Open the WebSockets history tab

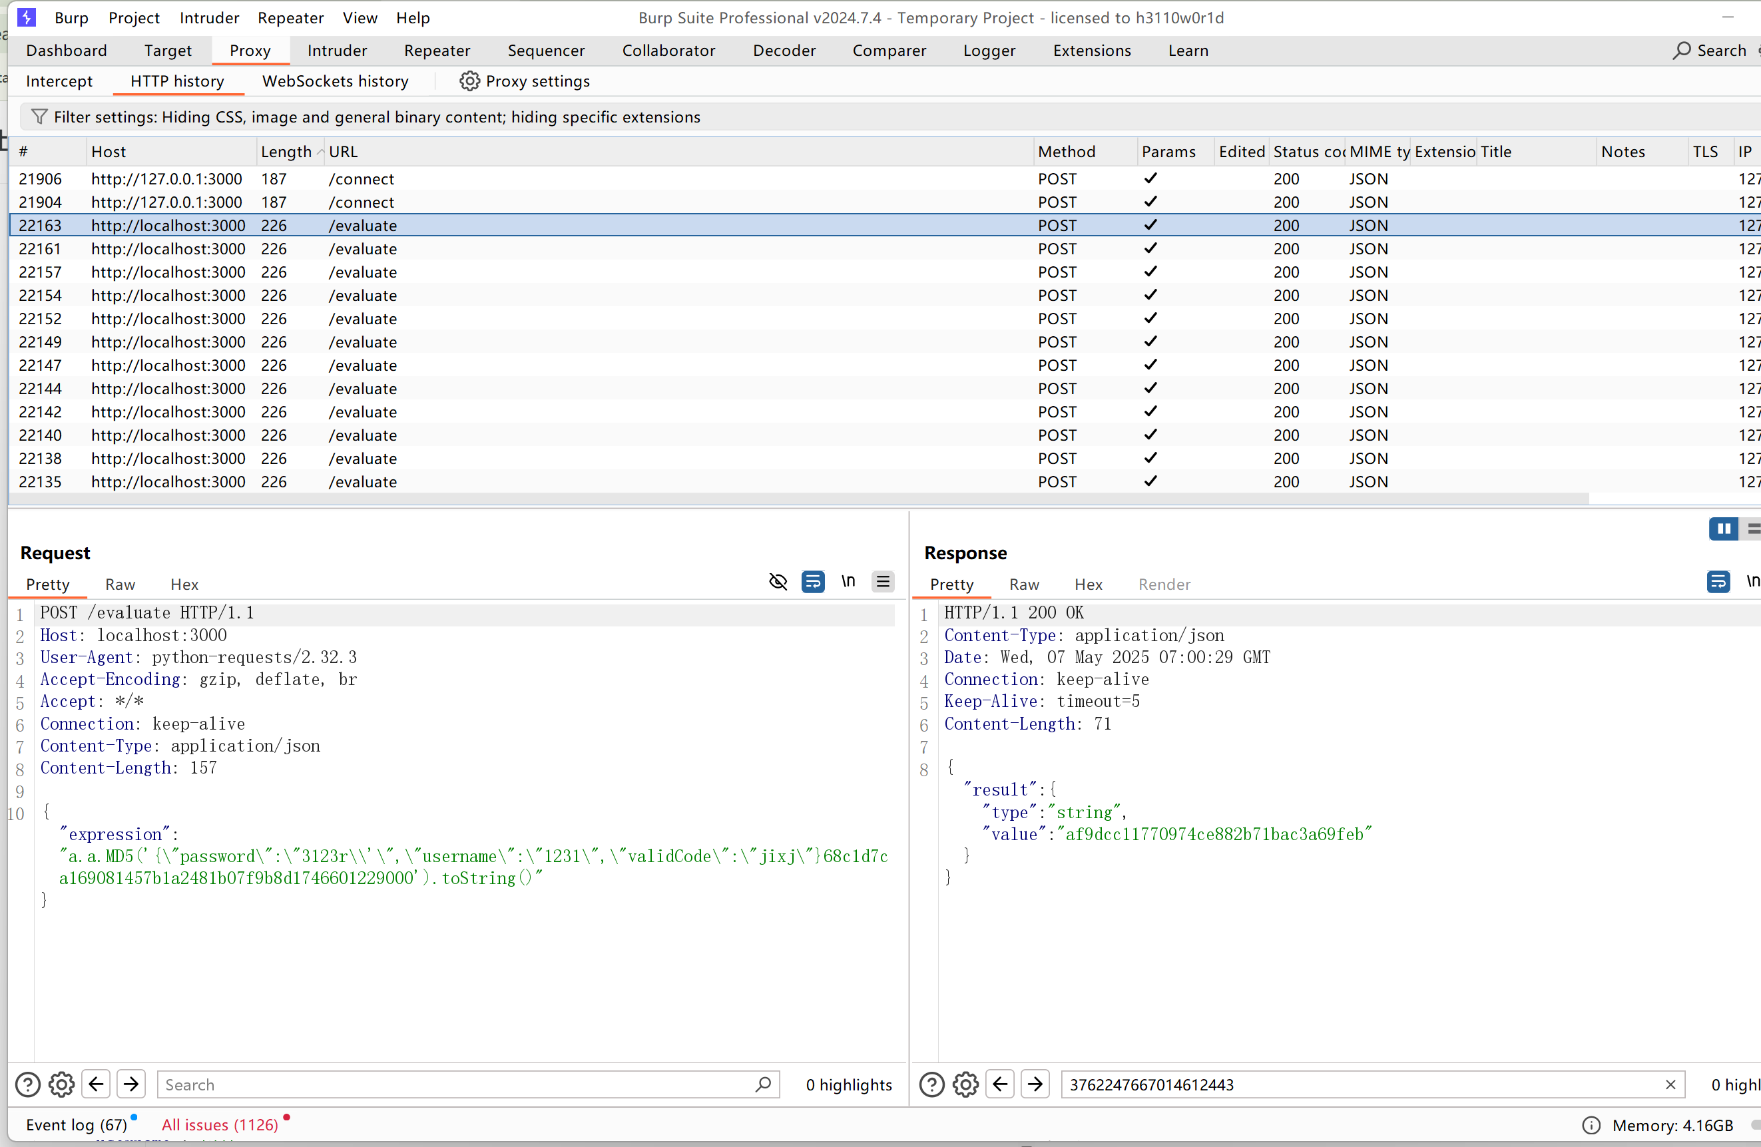pos(335,81)
